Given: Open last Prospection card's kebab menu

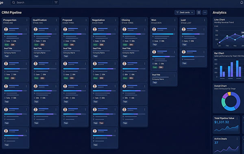Looking at the screenshot, I should click(x=26, y=131).
